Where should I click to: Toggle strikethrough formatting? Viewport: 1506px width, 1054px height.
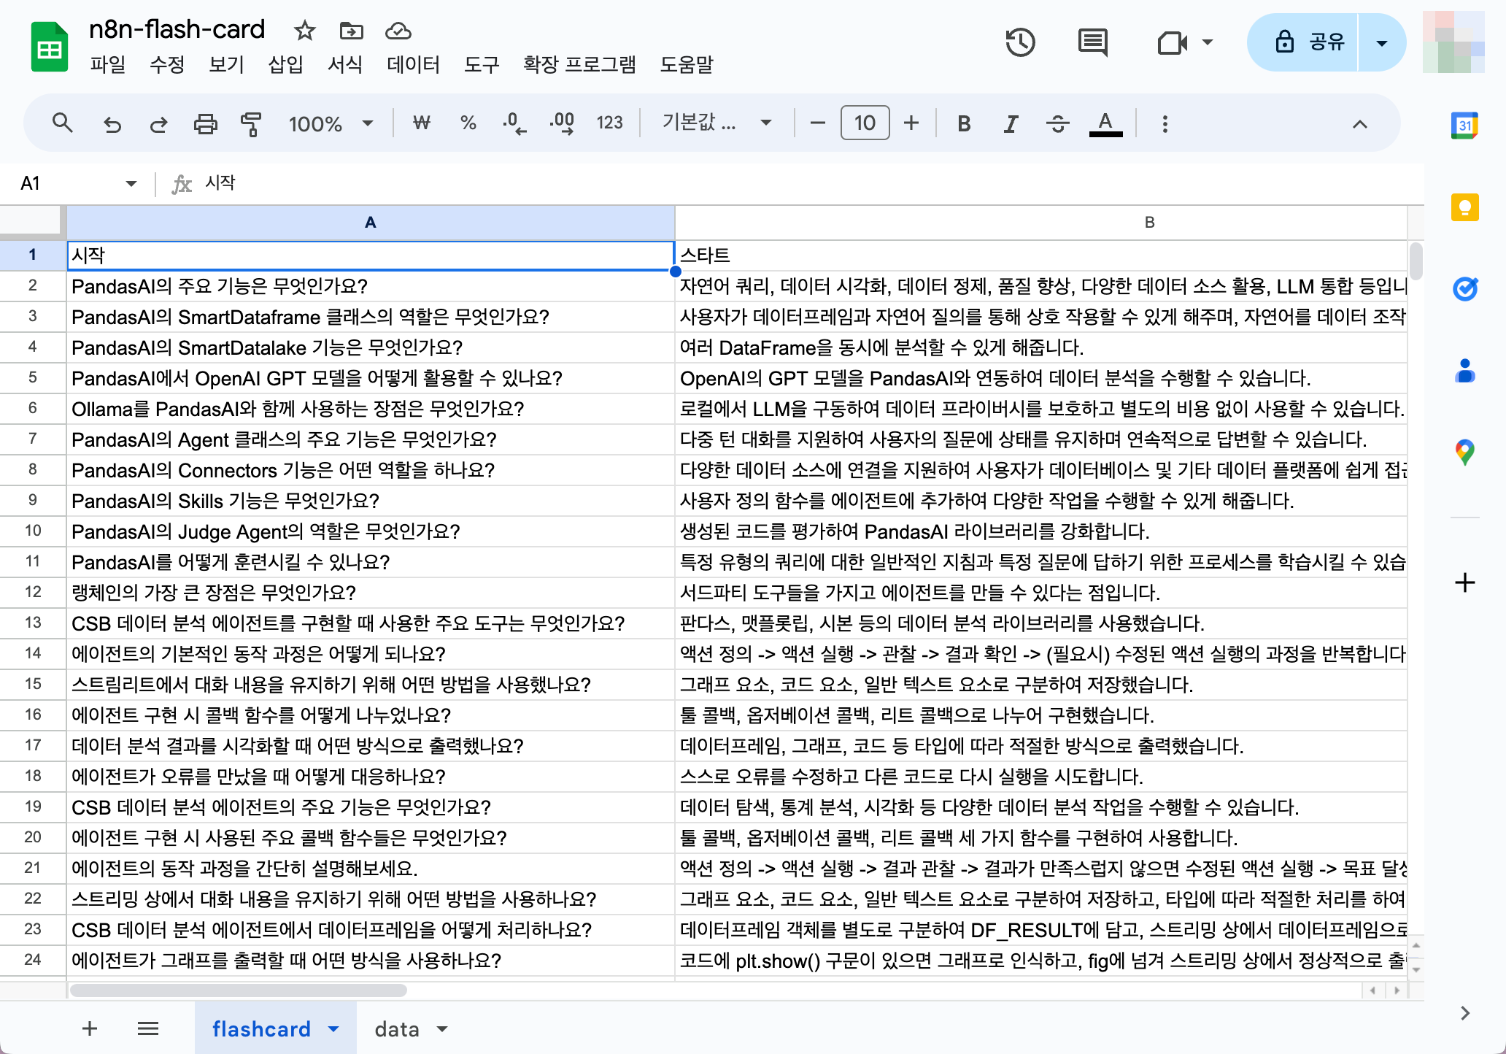point(1057,123)
